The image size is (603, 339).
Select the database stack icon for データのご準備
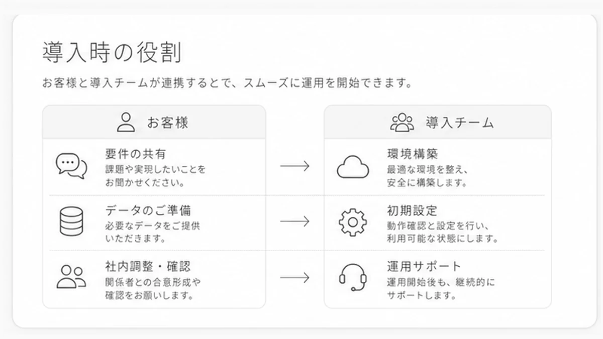tap(71, 222)
